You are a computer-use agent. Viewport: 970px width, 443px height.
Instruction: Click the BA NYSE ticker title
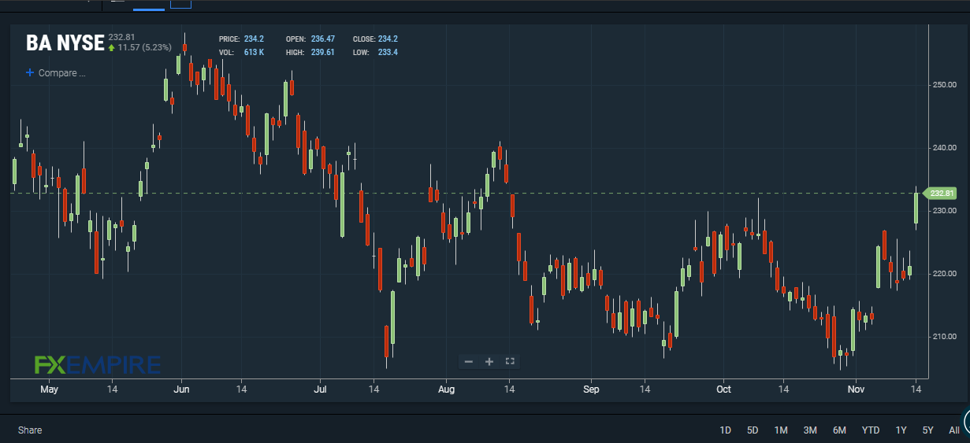coord(65,42)
